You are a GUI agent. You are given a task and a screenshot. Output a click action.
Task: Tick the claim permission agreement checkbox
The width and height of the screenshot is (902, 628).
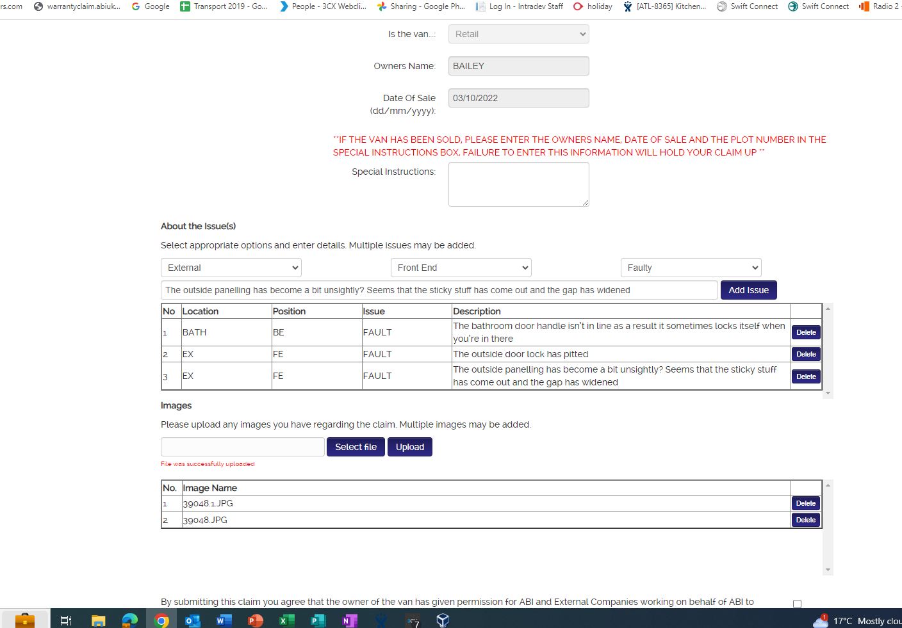coord(797,604)
